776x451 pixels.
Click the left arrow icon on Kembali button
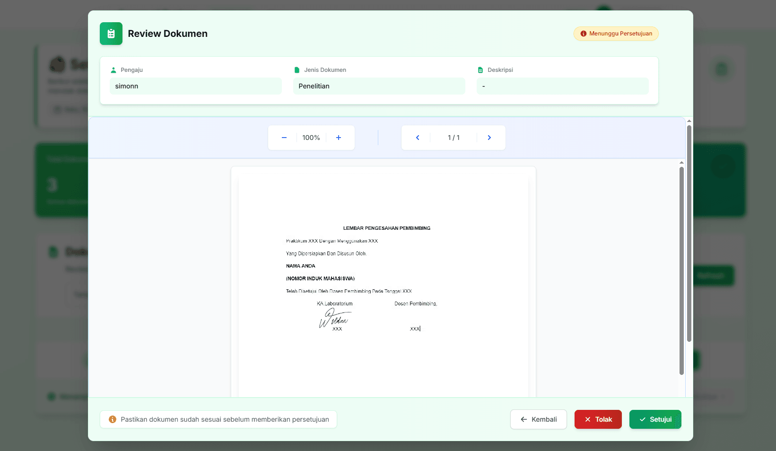pos(523,419)
